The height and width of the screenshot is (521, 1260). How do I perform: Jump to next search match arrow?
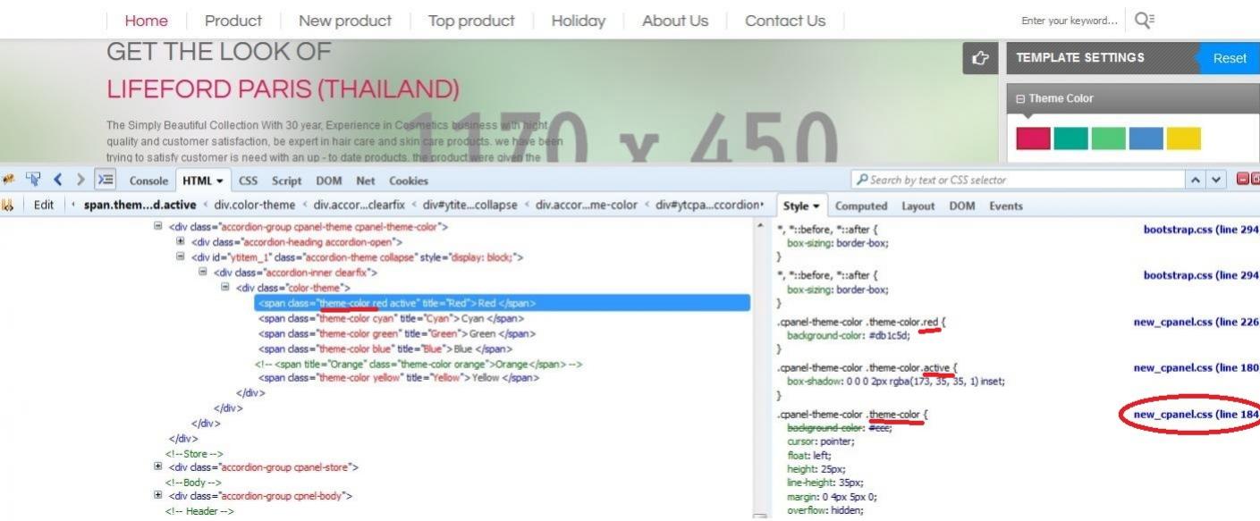(1215, 181)
